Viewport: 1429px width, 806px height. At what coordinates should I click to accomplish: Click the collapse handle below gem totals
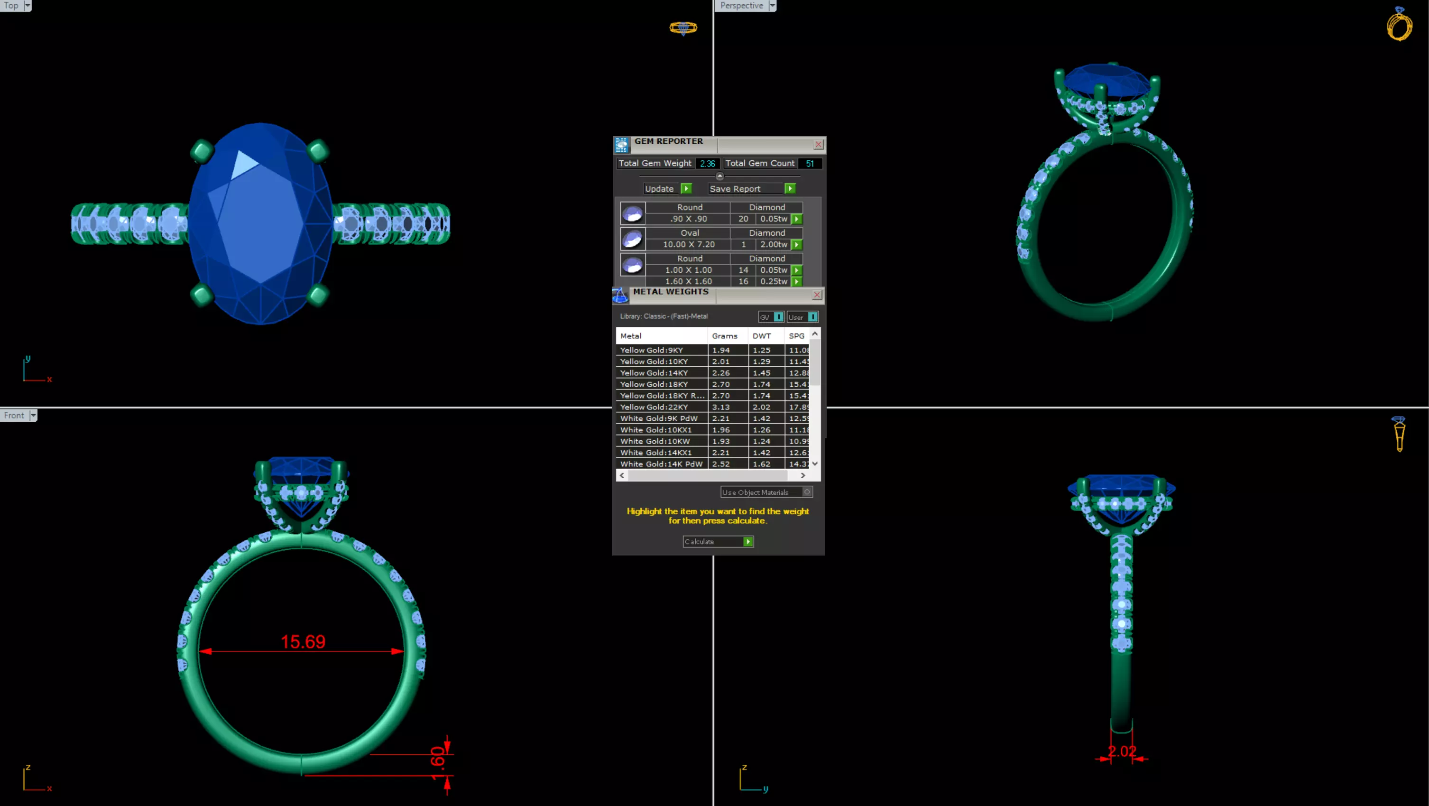point(719,176)
